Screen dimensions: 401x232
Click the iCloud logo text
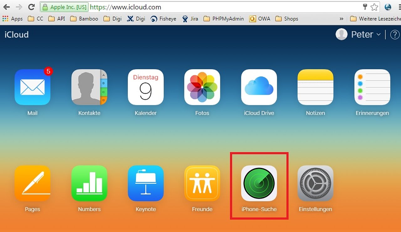pyautogui.click(x=17, y=34)
